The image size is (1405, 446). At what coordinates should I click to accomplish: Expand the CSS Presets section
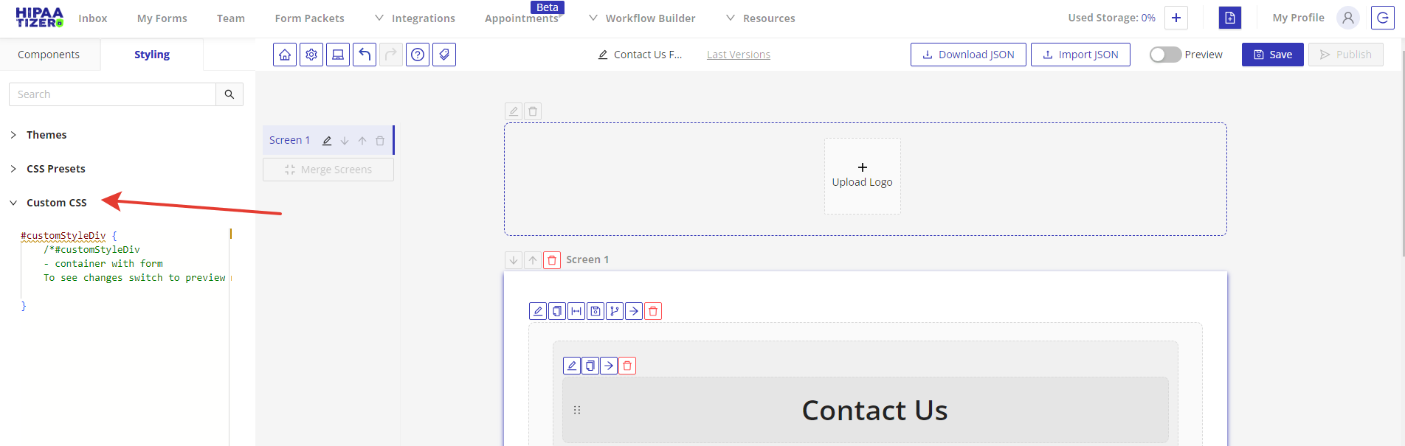pyautogui.click(x=55, y=169)
